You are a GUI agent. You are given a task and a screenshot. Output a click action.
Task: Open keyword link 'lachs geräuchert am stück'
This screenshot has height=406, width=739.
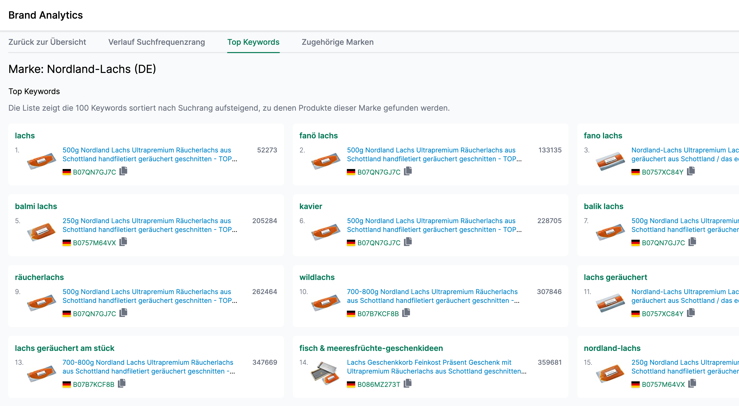(65, 348)
